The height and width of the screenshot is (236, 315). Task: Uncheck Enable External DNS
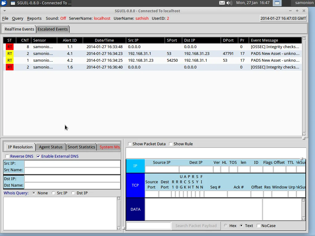[x=38, y=156]
